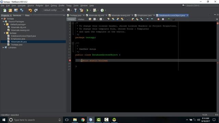This screenshot has width=219, height=123.
Task: Show the opened documents list arrow
Action: 215,15
